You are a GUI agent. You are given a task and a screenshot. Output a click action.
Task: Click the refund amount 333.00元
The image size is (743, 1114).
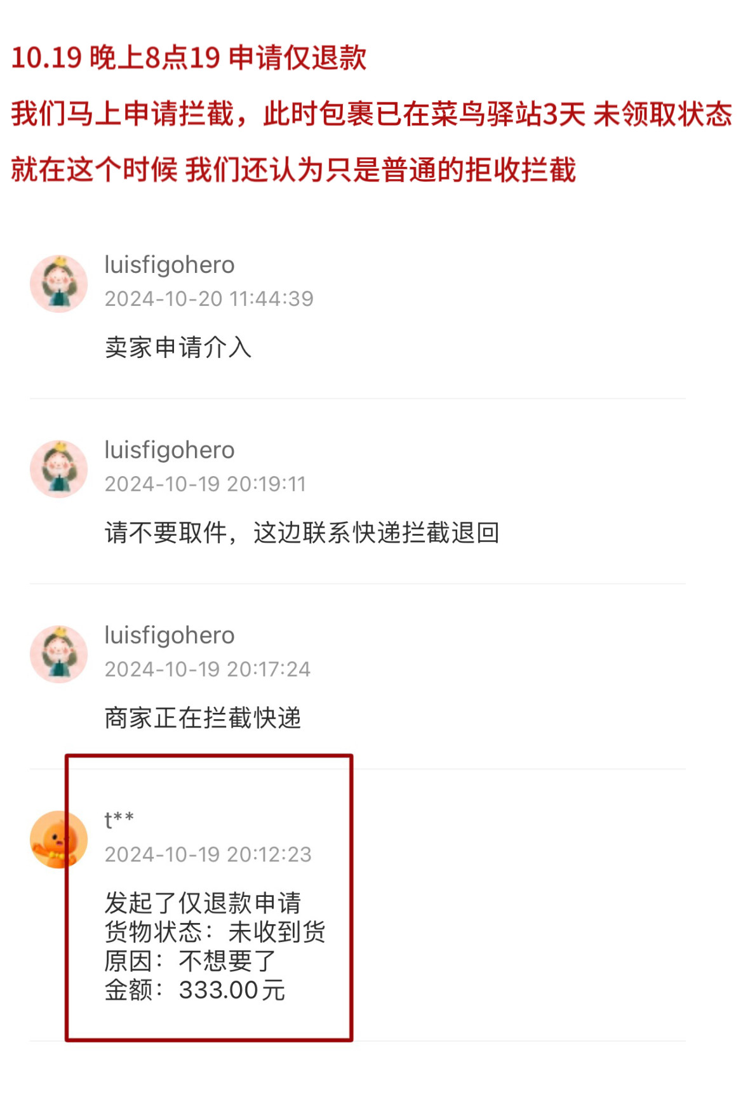232,990
